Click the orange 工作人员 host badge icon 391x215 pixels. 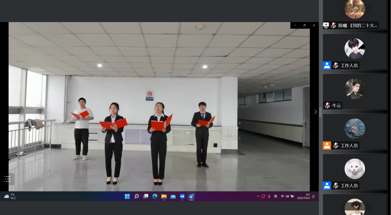(x=327, y=146)
